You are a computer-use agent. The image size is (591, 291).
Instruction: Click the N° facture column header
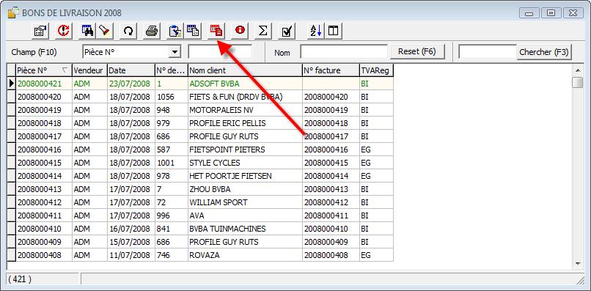point(331,70)
